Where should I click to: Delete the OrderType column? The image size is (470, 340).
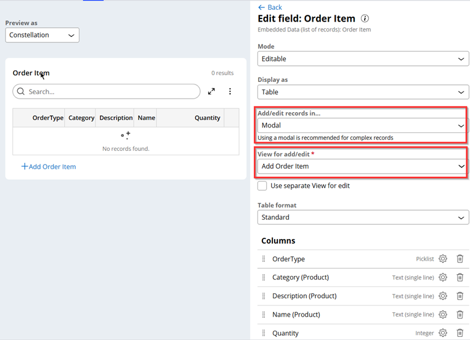coord(460,259)
